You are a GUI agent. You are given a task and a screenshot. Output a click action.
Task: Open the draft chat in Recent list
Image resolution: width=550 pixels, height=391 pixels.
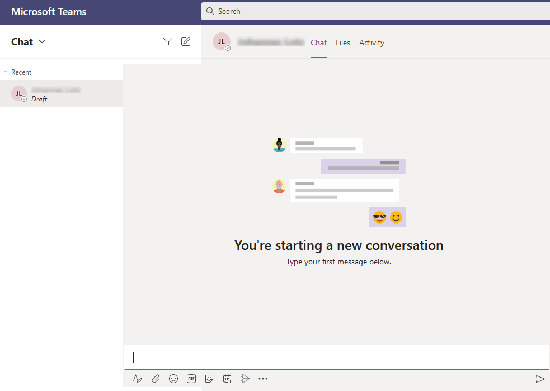coord(62,94)
